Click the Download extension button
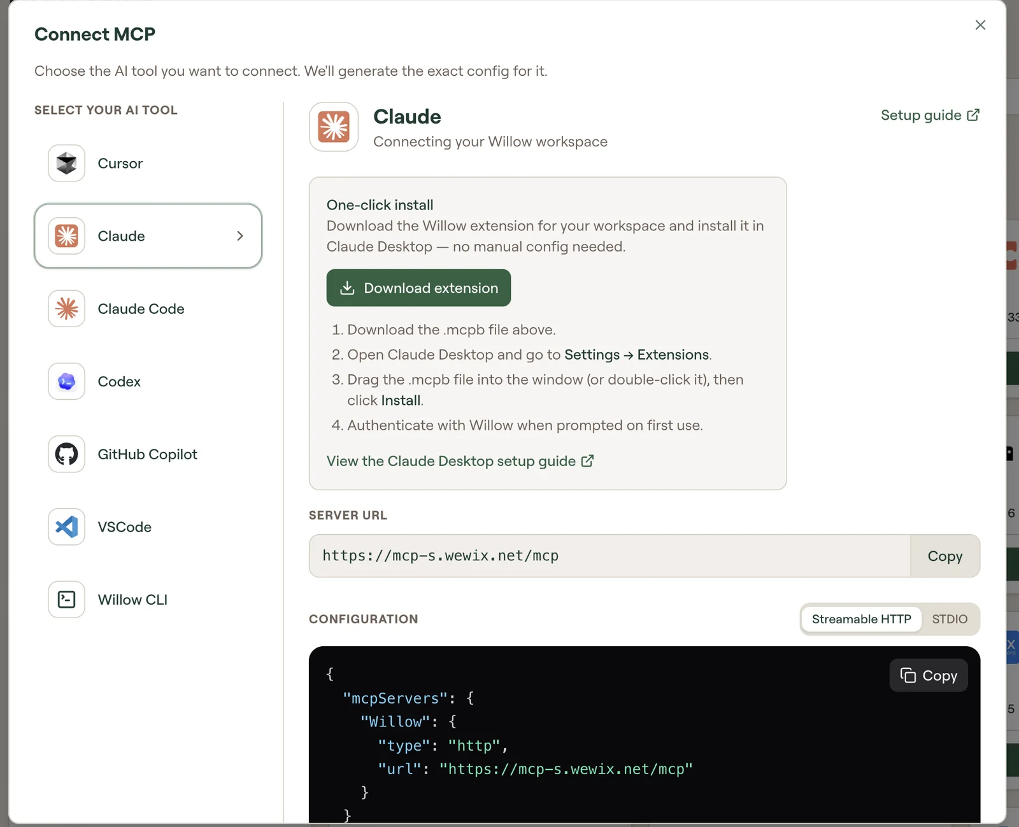 pos(418,288)
